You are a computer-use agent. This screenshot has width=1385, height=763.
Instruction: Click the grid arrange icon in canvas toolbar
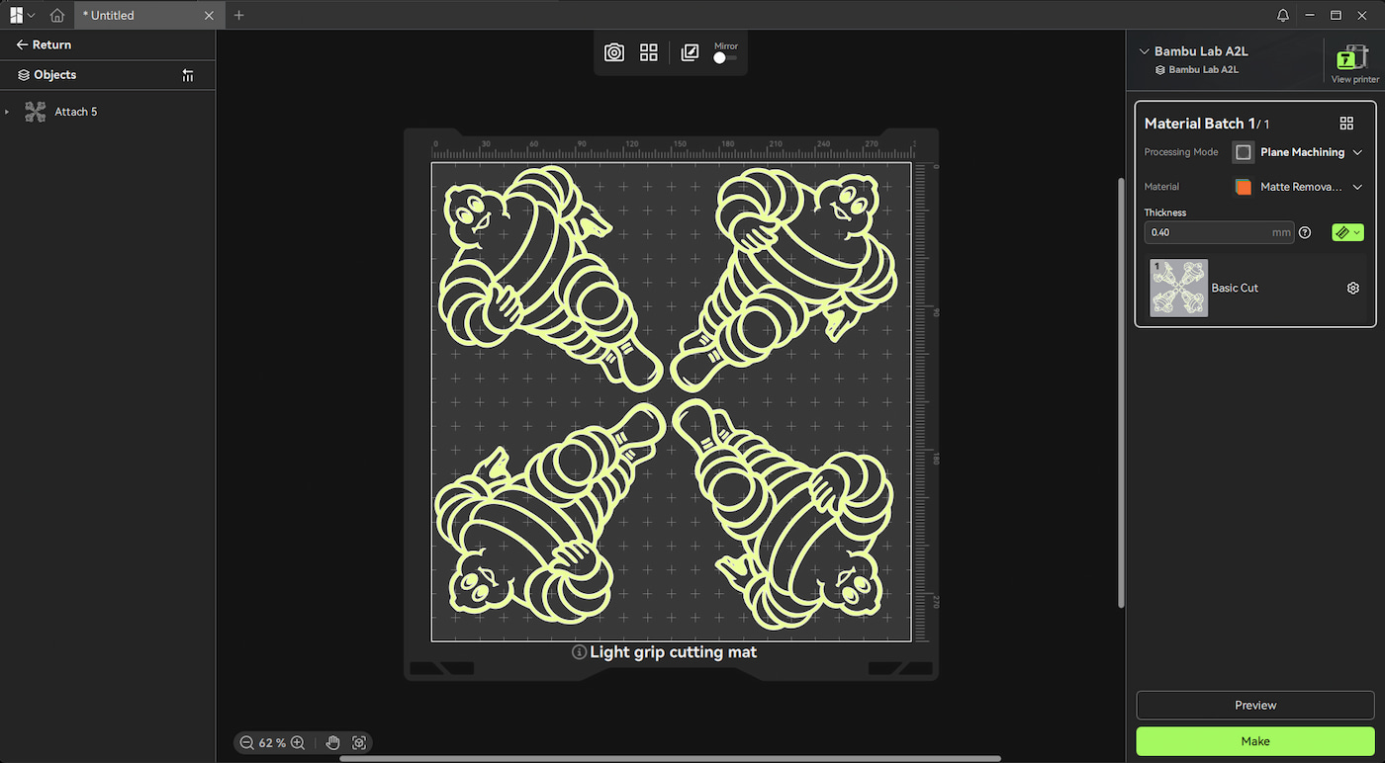click(649, 52)
